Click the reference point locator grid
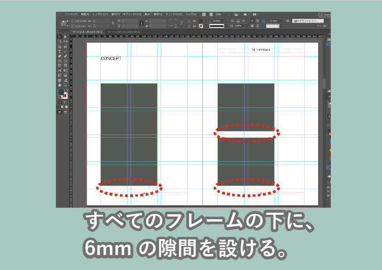 (64, 23)
